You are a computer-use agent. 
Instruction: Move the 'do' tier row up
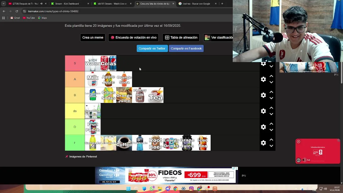271,108
